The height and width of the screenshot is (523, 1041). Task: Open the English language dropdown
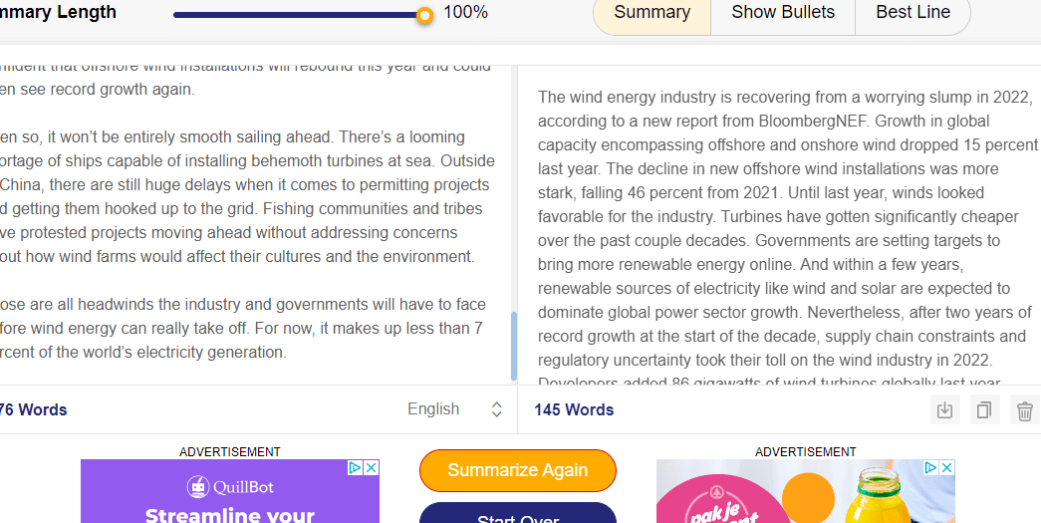point(433,409)
